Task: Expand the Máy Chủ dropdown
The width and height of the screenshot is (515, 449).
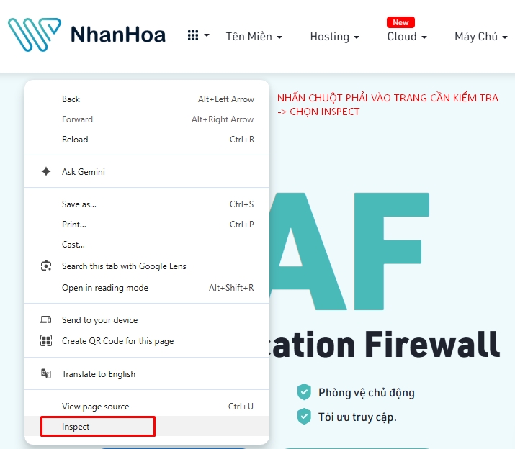Action: point(481,37)
